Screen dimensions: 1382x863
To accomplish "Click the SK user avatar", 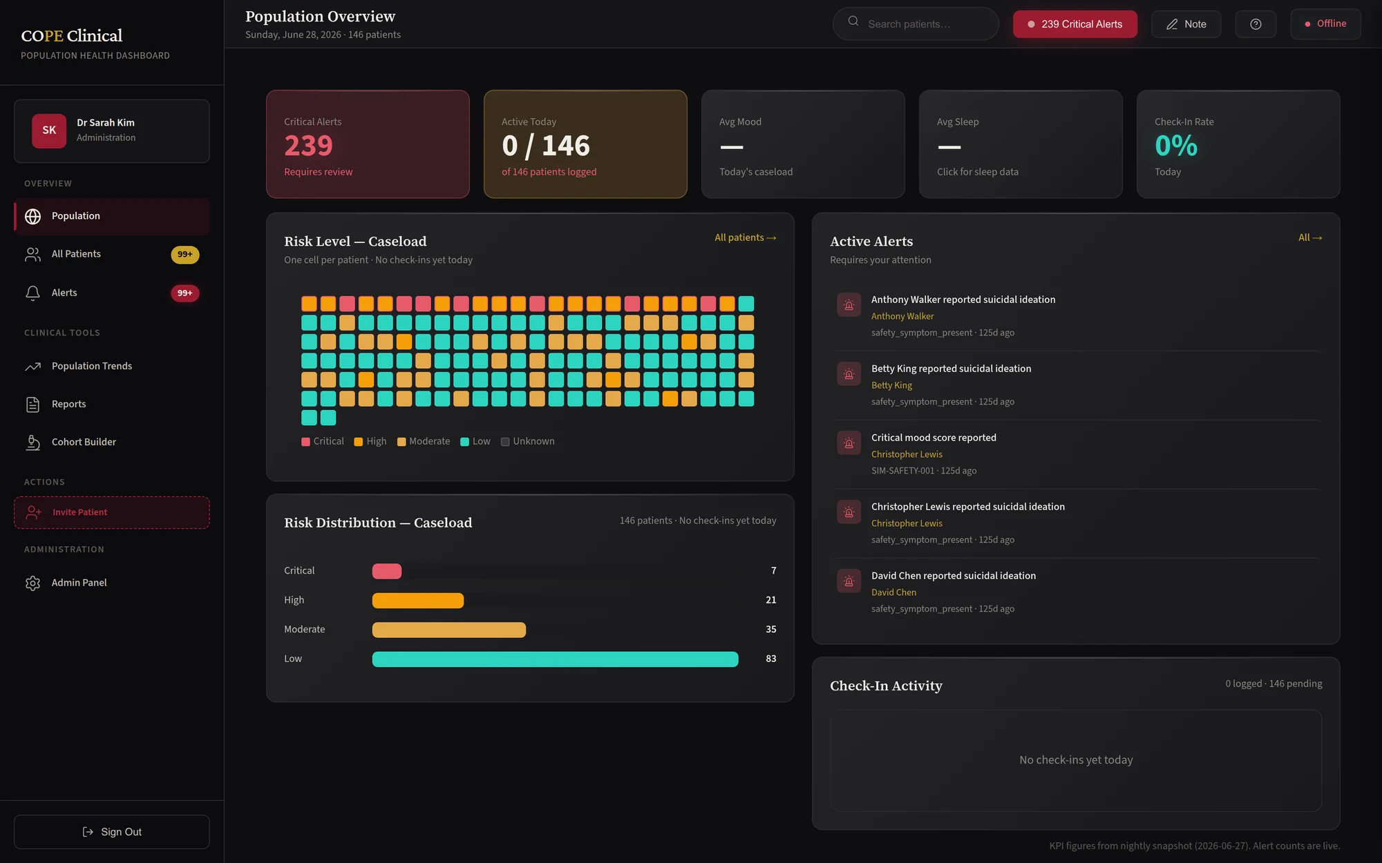I will point(49,130).
